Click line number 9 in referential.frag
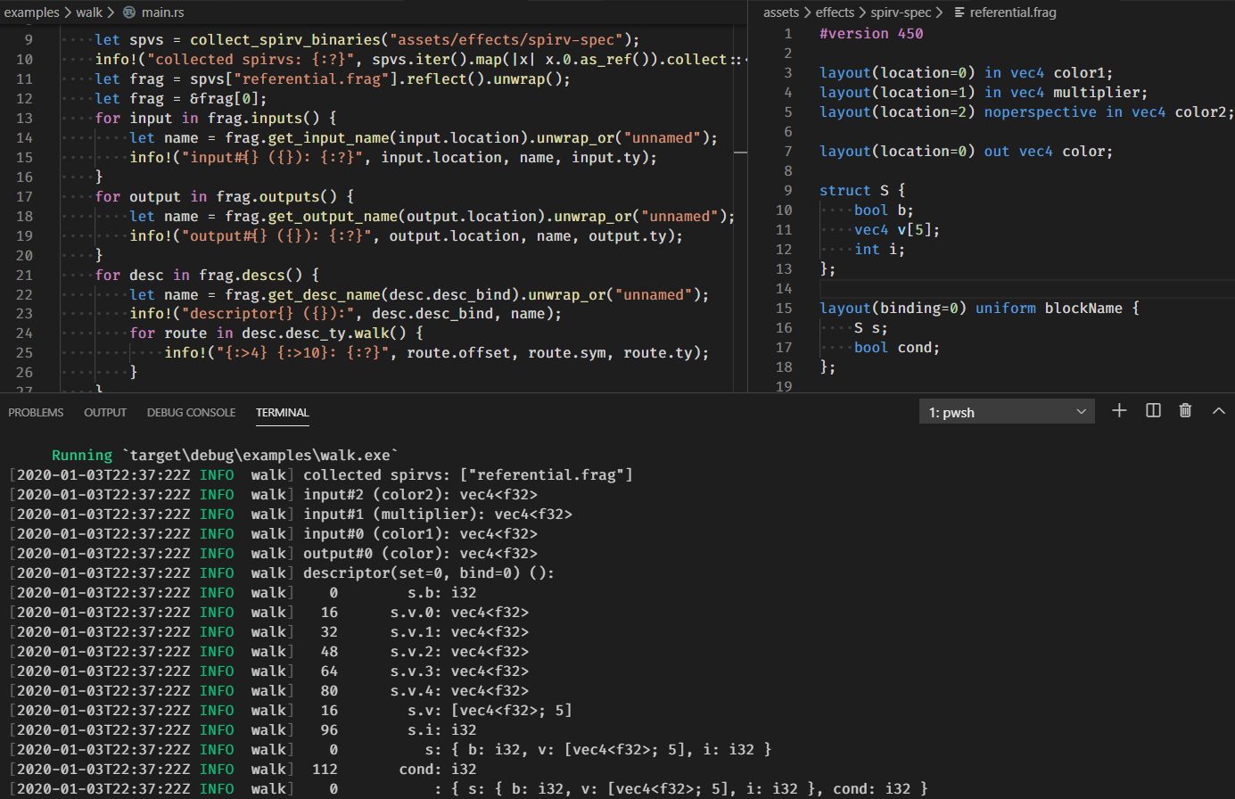 click(x=787, y=190)
